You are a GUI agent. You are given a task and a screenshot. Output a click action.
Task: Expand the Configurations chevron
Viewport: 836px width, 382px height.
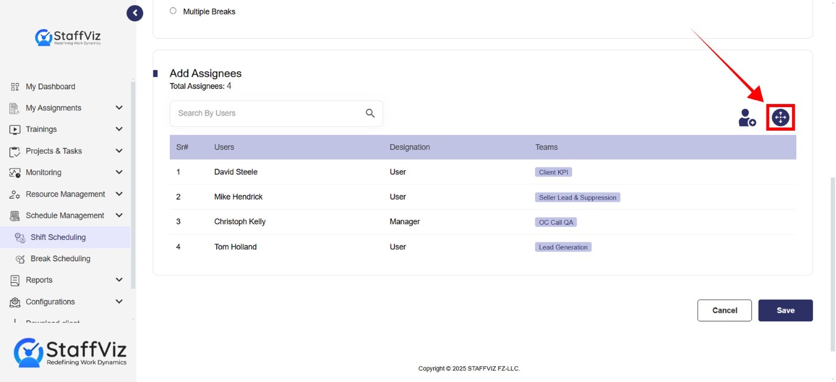(x=119, y=302)
